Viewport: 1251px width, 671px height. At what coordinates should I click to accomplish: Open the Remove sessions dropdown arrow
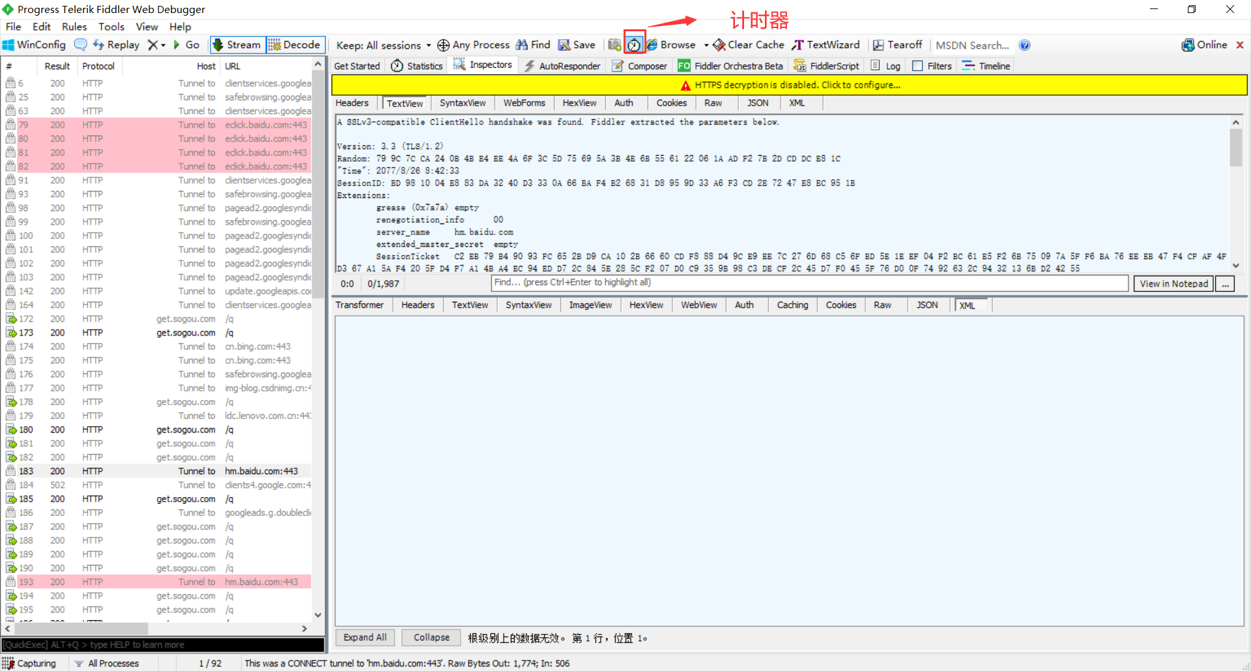click(x=163, y=46)
